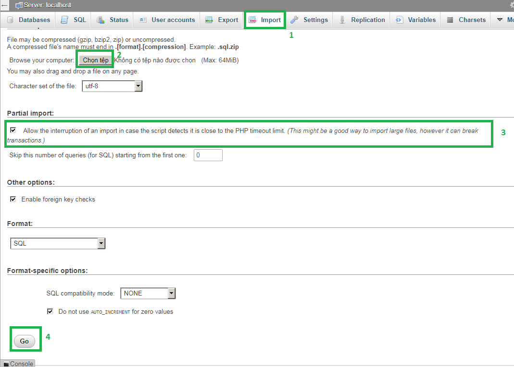514x367 pixels.
Task: Click the 'Format:' heading
Action: click(20, 224)
